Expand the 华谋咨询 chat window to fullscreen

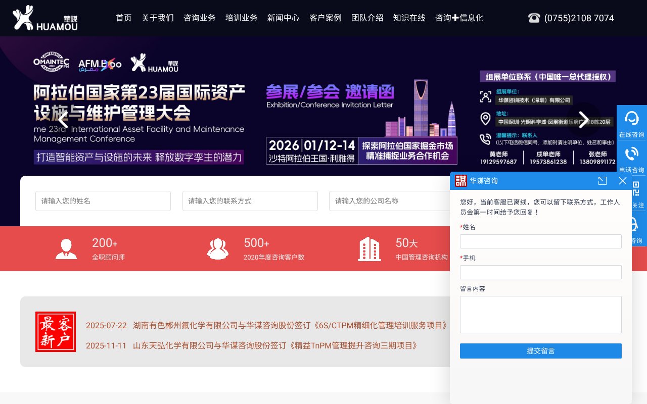tap(602, 181)
